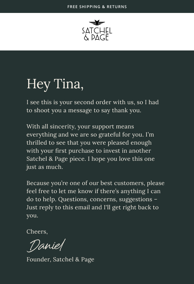Screen dimensions: 194x284
Task: Click the 'first purchase to invest' line
Action: coord(89,151)
